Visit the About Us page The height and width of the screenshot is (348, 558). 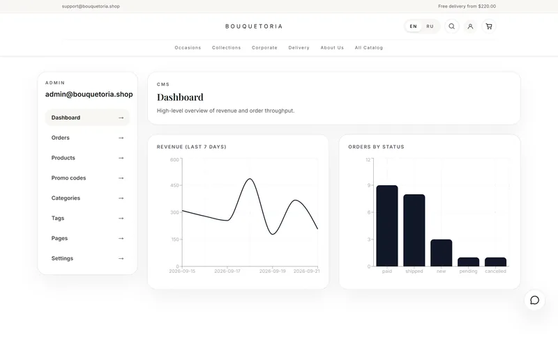[x=332, y=47]
